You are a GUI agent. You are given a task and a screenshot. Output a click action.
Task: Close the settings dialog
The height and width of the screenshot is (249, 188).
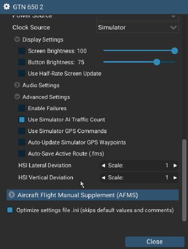click(x=155, y=242)
